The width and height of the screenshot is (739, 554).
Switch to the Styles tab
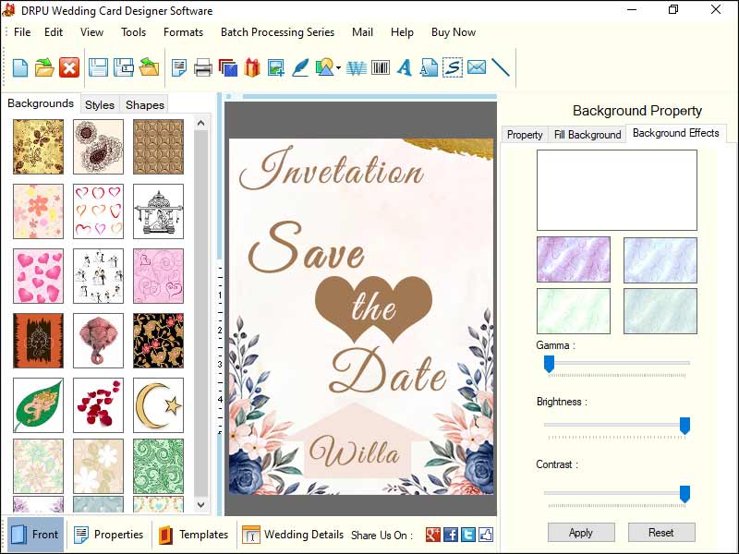[100, 104]
